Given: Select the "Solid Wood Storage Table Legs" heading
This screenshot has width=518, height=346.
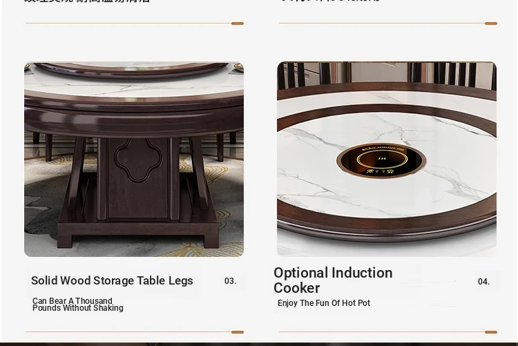Looking at the screenshot, I should (112, 280).
